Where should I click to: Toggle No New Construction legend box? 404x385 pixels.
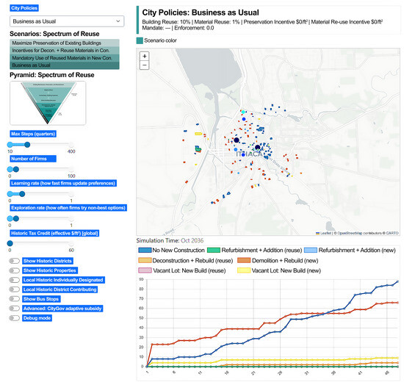click(x=145, y=251)
